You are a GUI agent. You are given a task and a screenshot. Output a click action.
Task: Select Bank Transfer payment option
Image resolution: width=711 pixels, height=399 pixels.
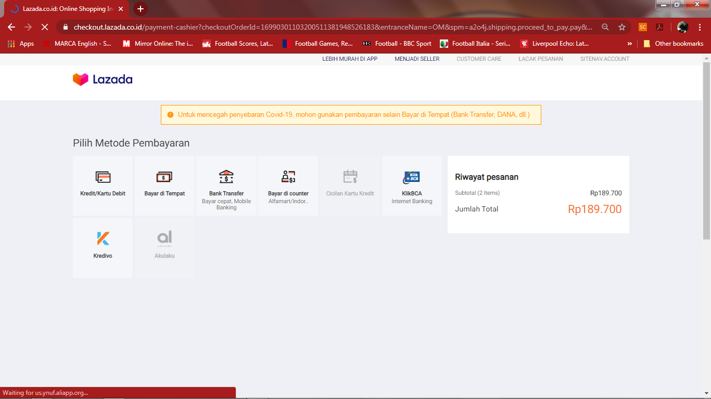coord(226,177)
